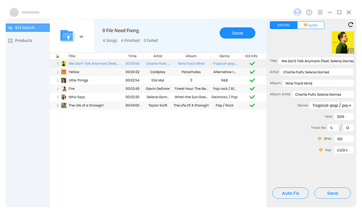Select the song row Little Things
Viewport: 362px width, 213px height.
point(158,80)
